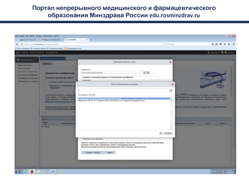Click 'Сохранить и закрыть' button
The image size is (249, 187).
92,152
